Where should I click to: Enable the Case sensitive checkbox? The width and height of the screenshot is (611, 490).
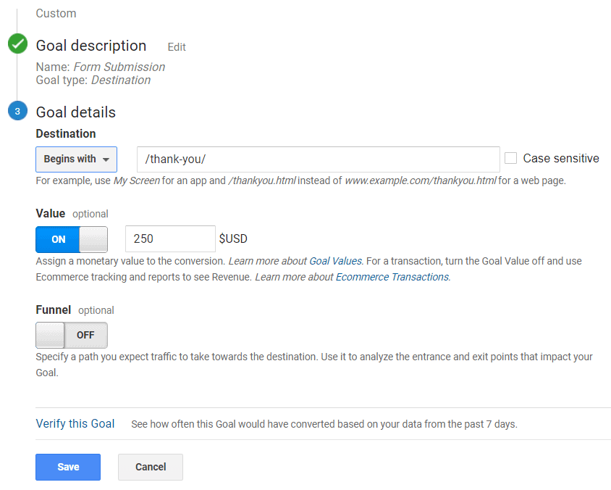pos(512,158)
